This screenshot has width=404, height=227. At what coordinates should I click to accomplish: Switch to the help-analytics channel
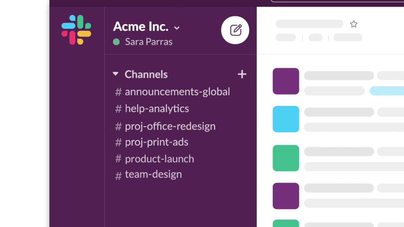click(x=157, y=109)
